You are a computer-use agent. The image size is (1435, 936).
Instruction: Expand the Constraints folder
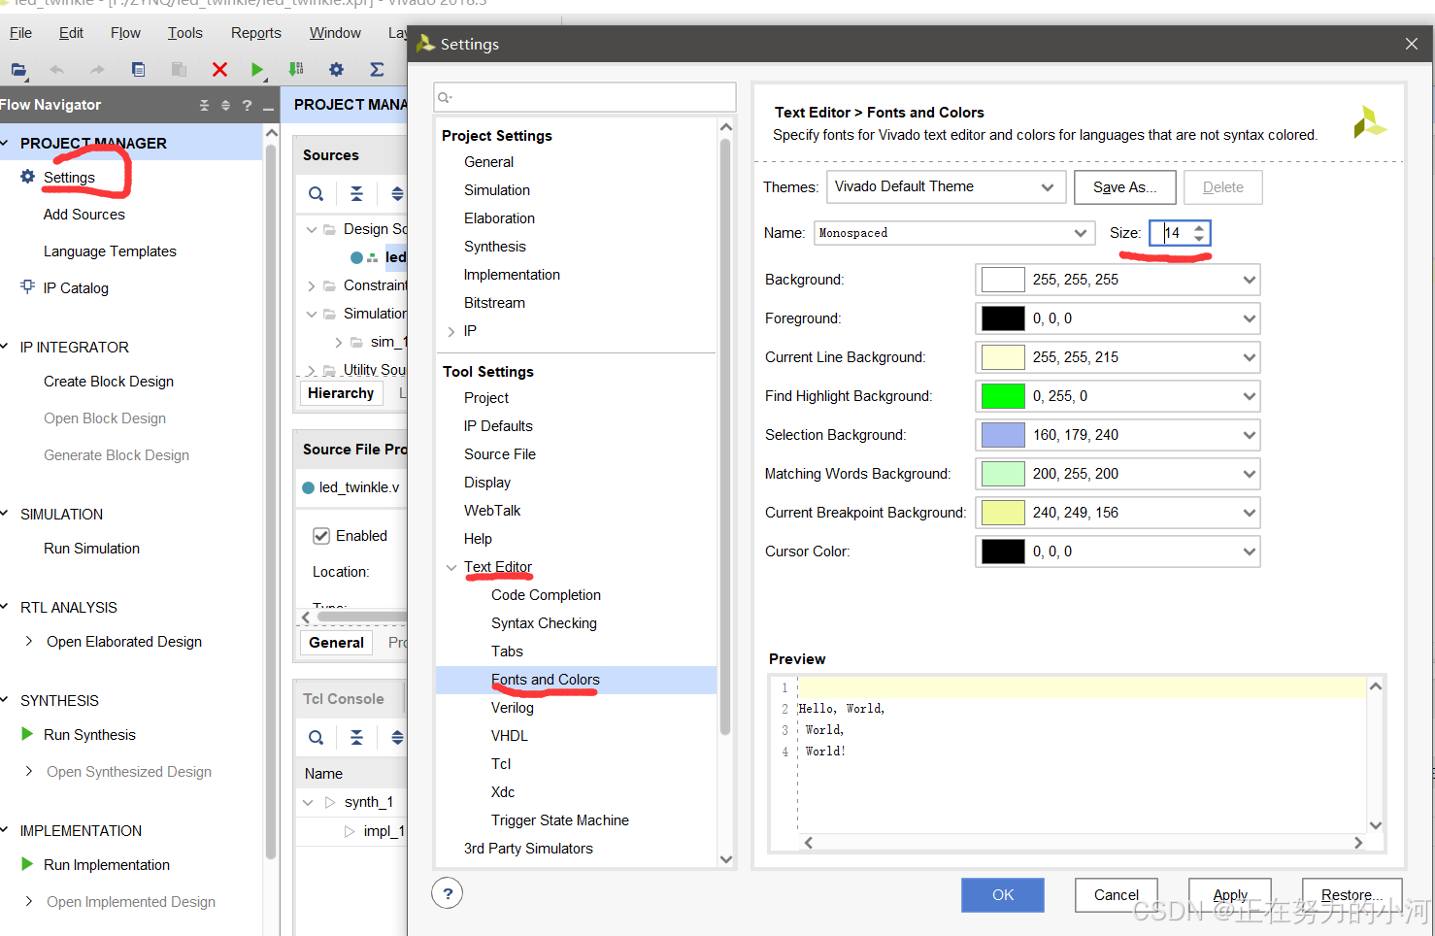point(311,285)
